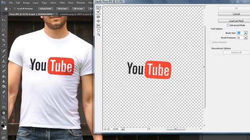
Task: Open Hand tool preset picker arrow
Action: [10, 9]
